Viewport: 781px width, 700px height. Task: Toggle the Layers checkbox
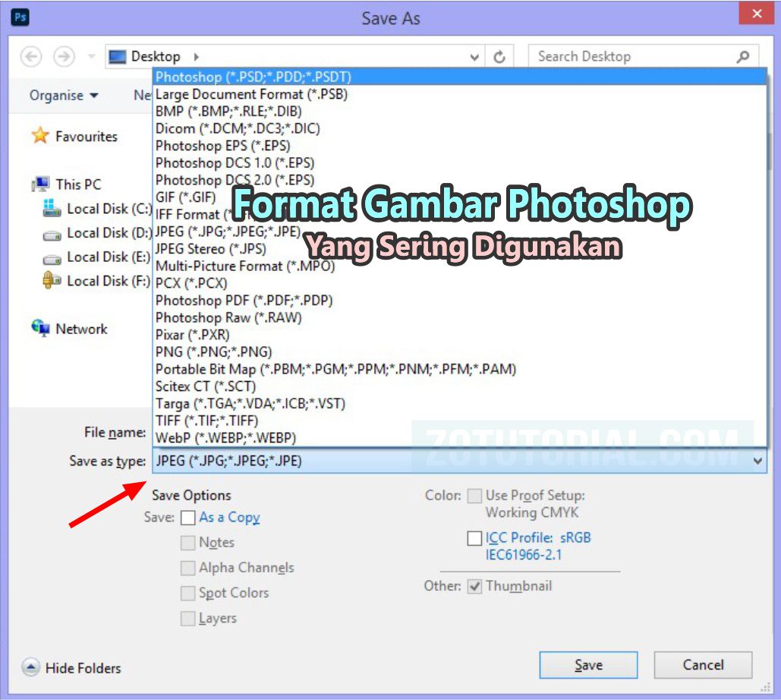[x=187, y=619]
